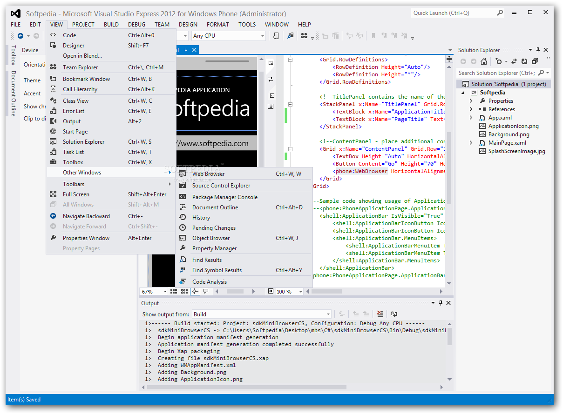Click the annotations speech bubble icon in designer
The height and width of the screenshot is (414, 563).
[206, 291]
